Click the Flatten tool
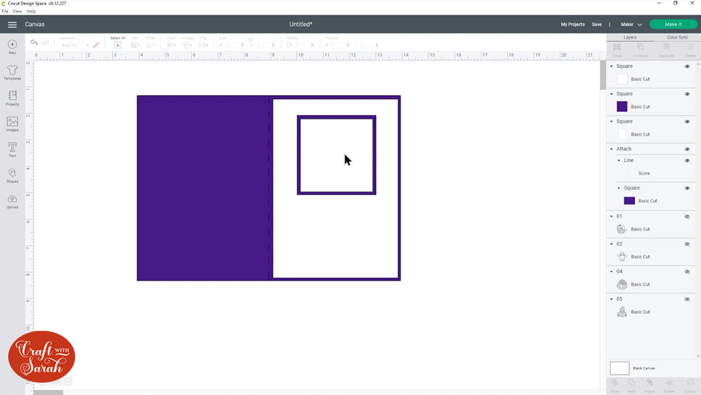The image size is (701, 395). point(669,385)
